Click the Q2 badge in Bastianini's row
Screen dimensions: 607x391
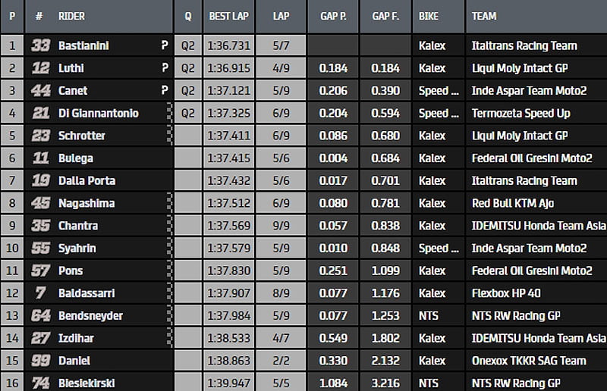(x=188, y=45)
